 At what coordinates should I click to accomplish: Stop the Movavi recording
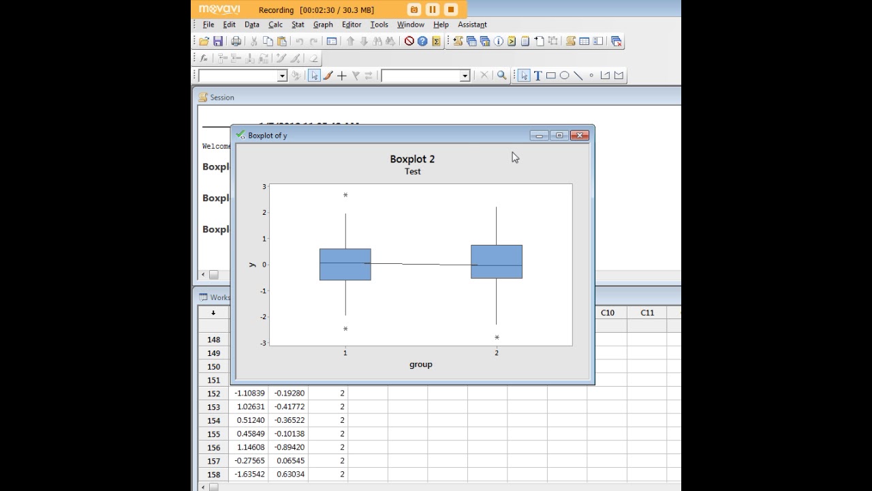click(451, 10)
